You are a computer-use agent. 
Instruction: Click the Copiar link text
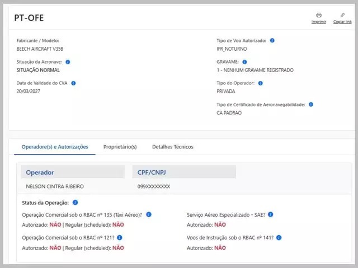[x=342, y=22]
